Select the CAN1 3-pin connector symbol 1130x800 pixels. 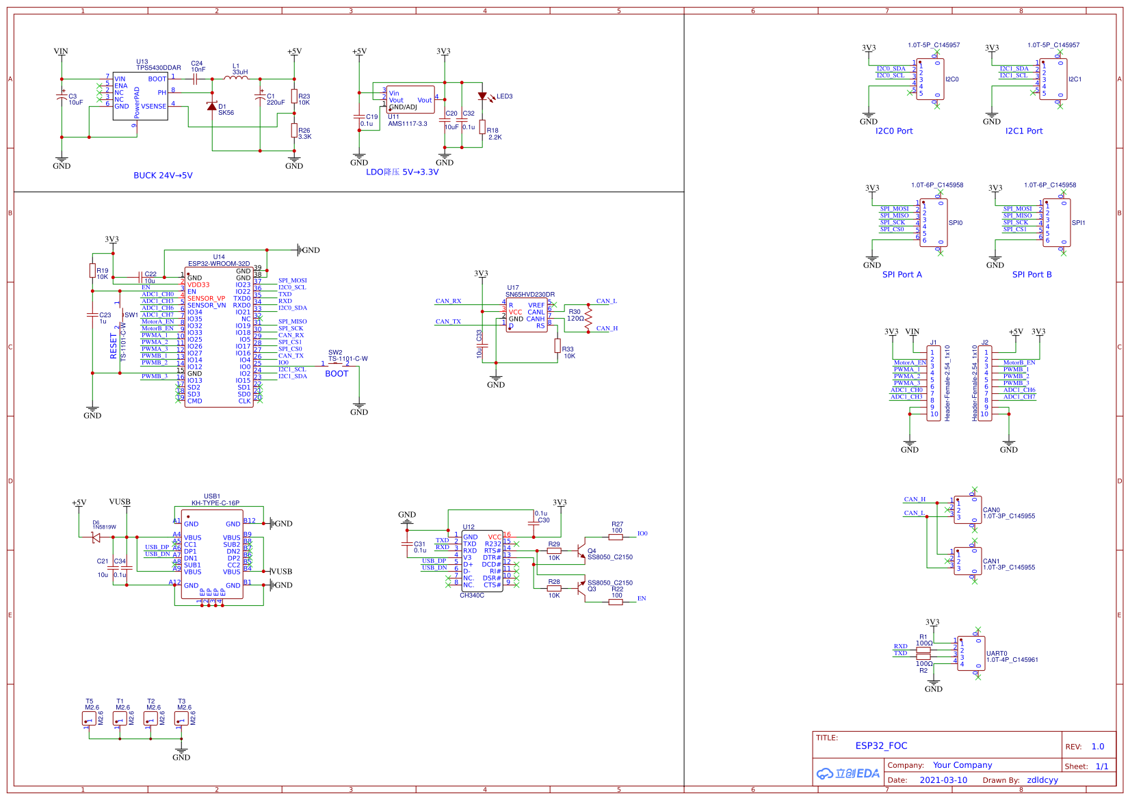point(968,561)
